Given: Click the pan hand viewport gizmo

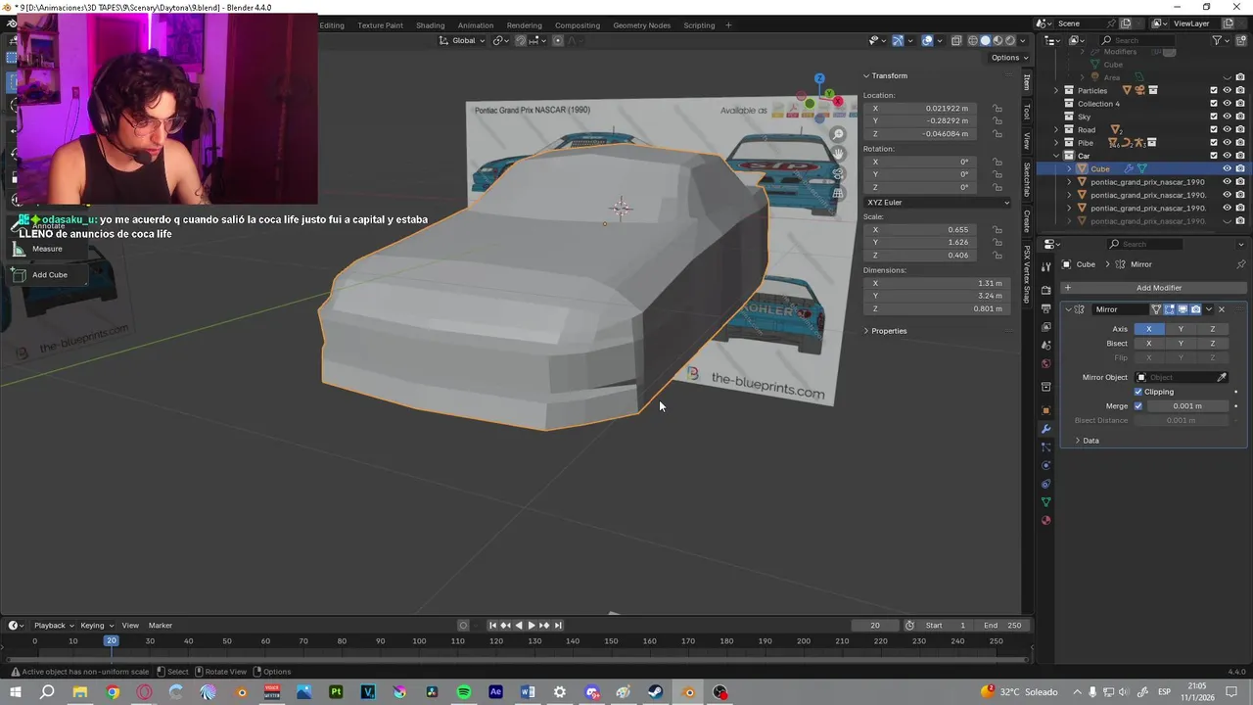Looking at the screenshot, I should (838, 154).
